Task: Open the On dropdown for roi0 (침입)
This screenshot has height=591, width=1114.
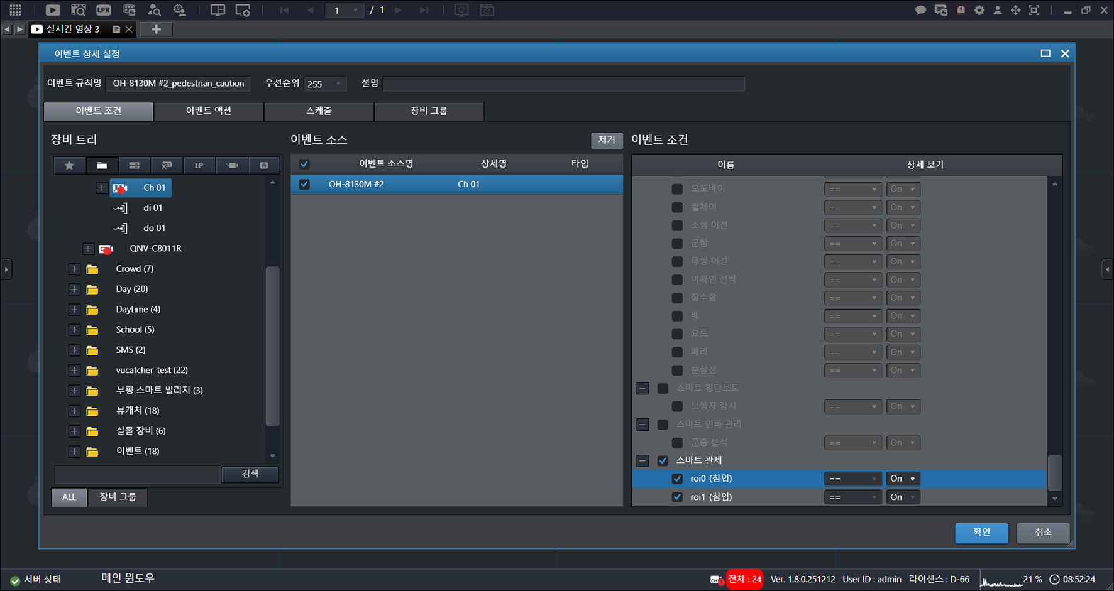Action: point(903,479)
